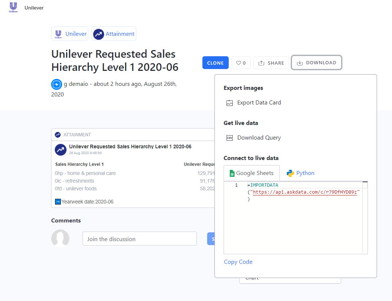The image size is (392, 301).
Task: Click the large Attainment icon beside card title
Action: (61, 150)
